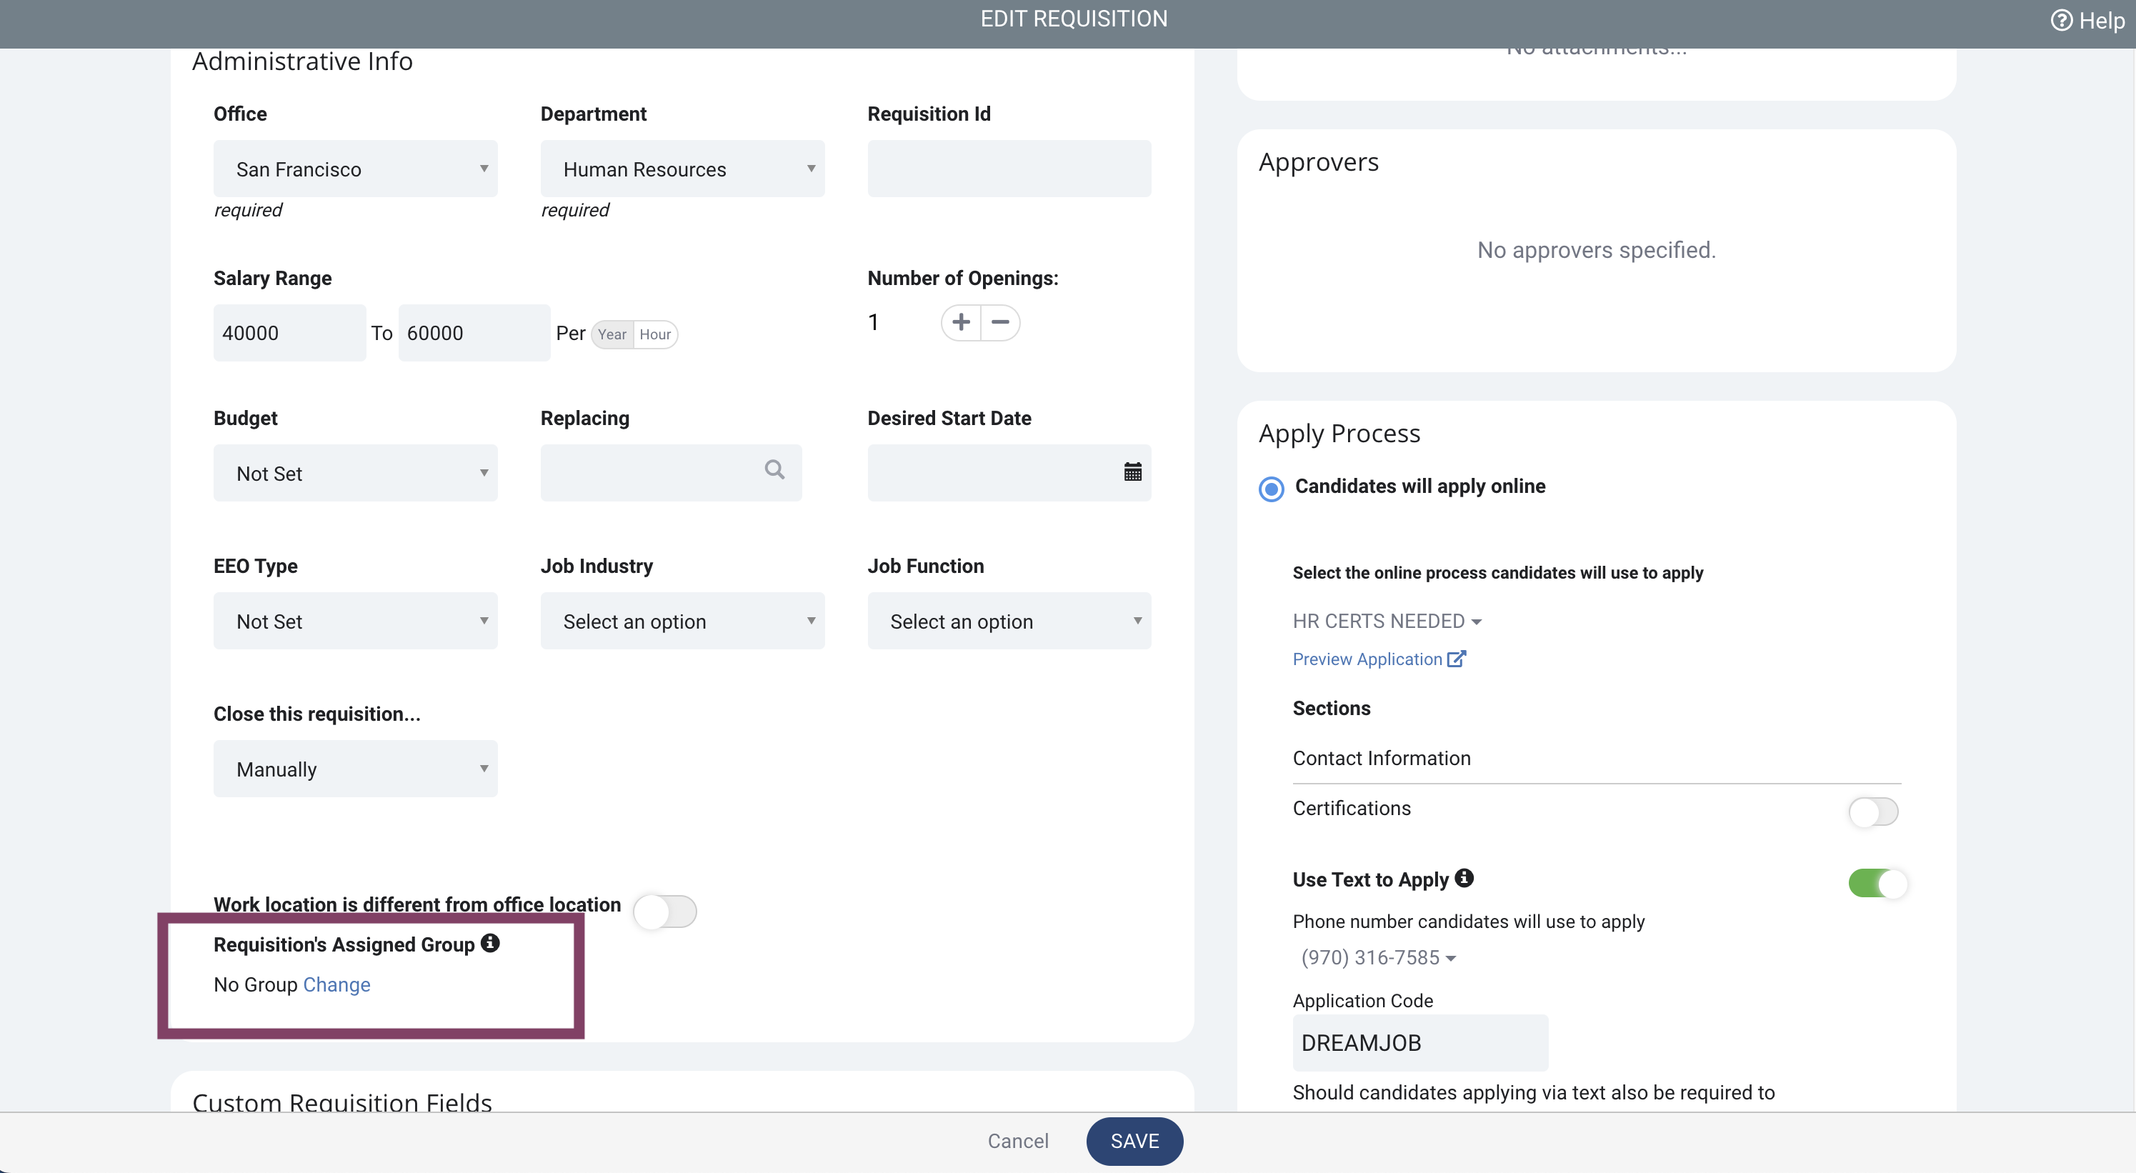Viewport: 2136px width, 1173px height.
Task: Open the calendar icon for Desired Start Date
Action: click(x=1133, y=471)
